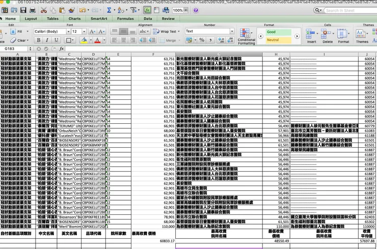Switch to the Charts tab
377x249 pixels.
[74, 18]
